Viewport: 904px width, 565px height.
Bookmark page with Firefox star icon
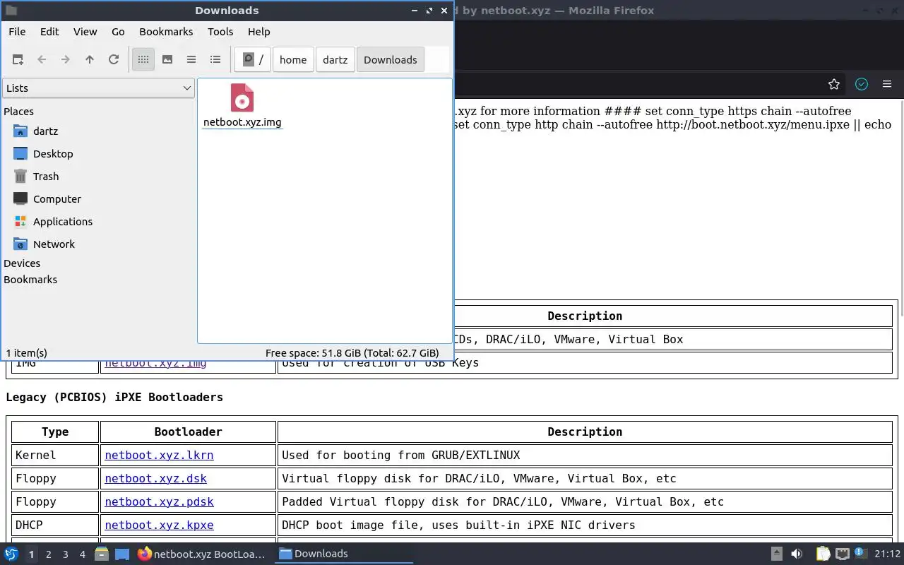834,84
